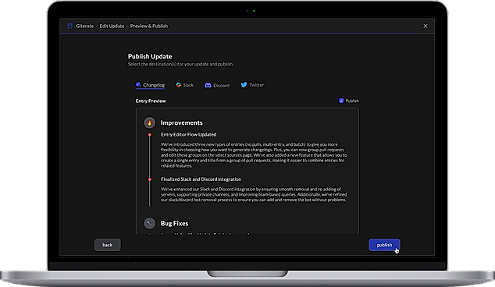Click the fire icon beside Improvements

[150, 122]
